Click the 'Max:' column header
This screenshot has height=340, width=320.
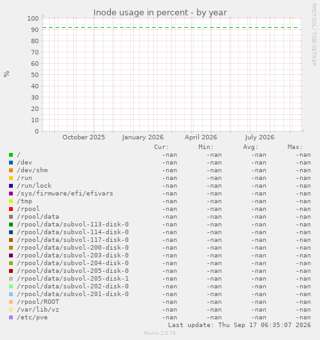295,147
